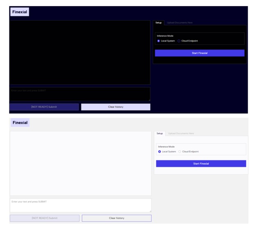Click Start Finexial button in light theme
Image resolution: width=258 pixels, height=235 pixels.
pos(201,164)
